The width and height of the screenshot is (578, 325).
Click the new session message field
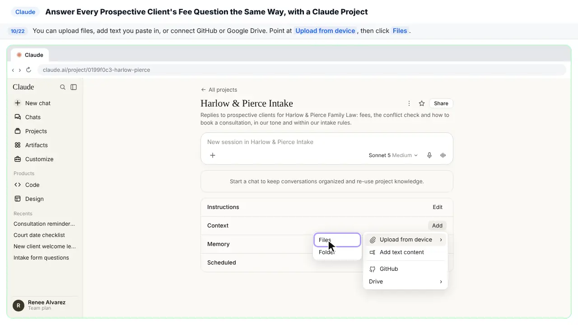326,142
